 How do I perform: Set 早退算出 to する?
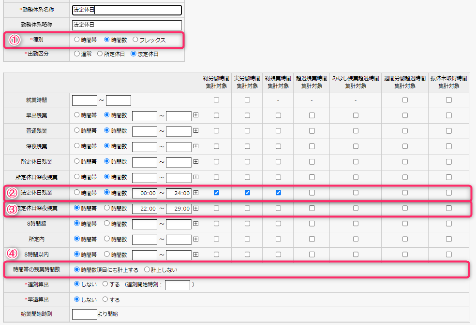click(x=105, y=299)
